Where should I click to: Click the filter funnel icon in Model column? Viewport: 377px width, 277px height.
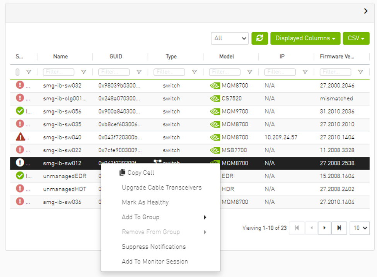tap(250, 72)
